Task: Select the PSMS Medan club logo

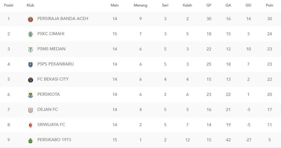Action: (x=30, y=50)
